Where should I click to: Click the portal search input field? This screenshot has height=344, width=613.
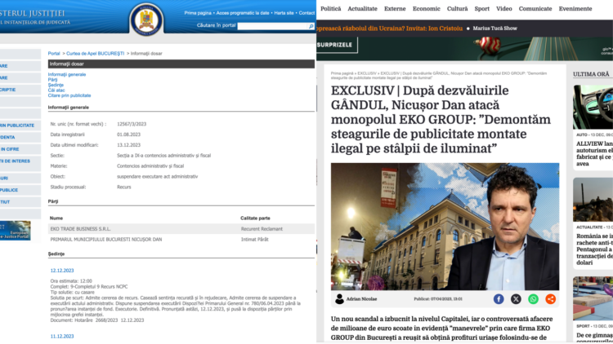coord(273,26)
